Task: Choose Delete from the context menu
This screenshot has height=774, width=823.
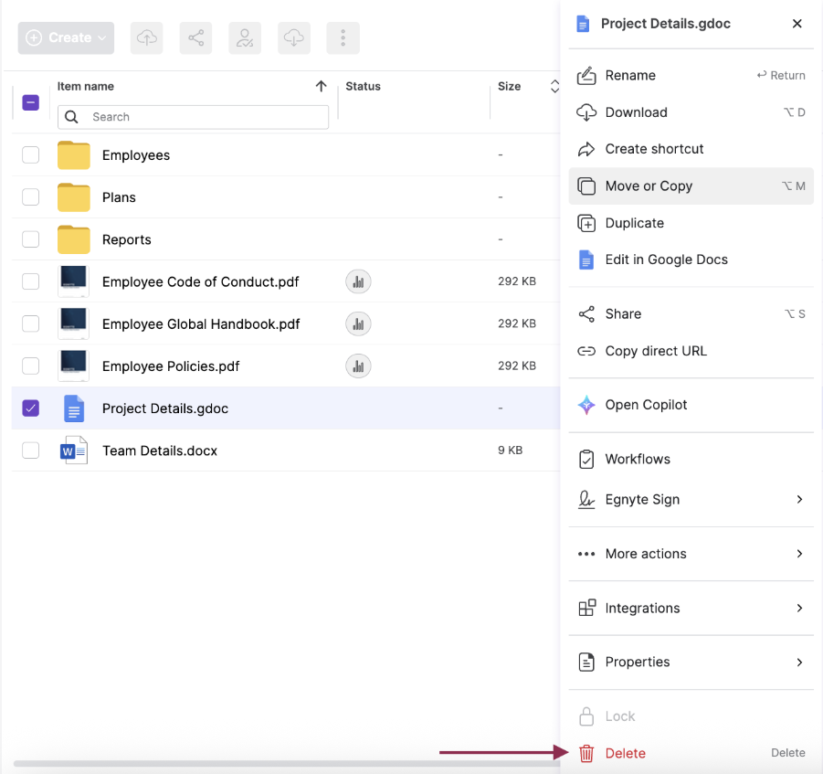Action: [626, 753]
